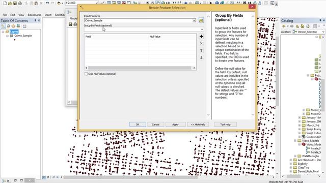Image resolution: width=326 pixels, height=183 pixels.
Task: Click the up arrow icon to move the field up
Action: (201, 50)
